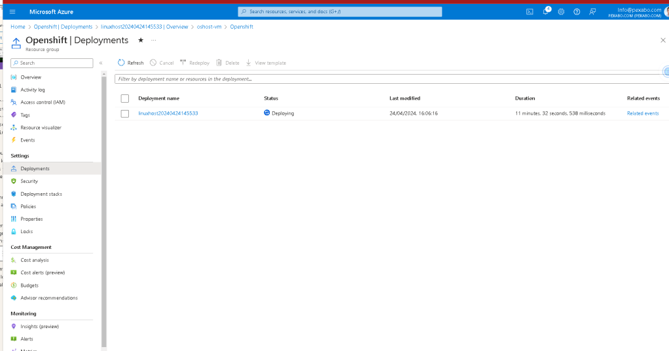
Task: Click the Cancel toolbar button
Action: (162, 63)
